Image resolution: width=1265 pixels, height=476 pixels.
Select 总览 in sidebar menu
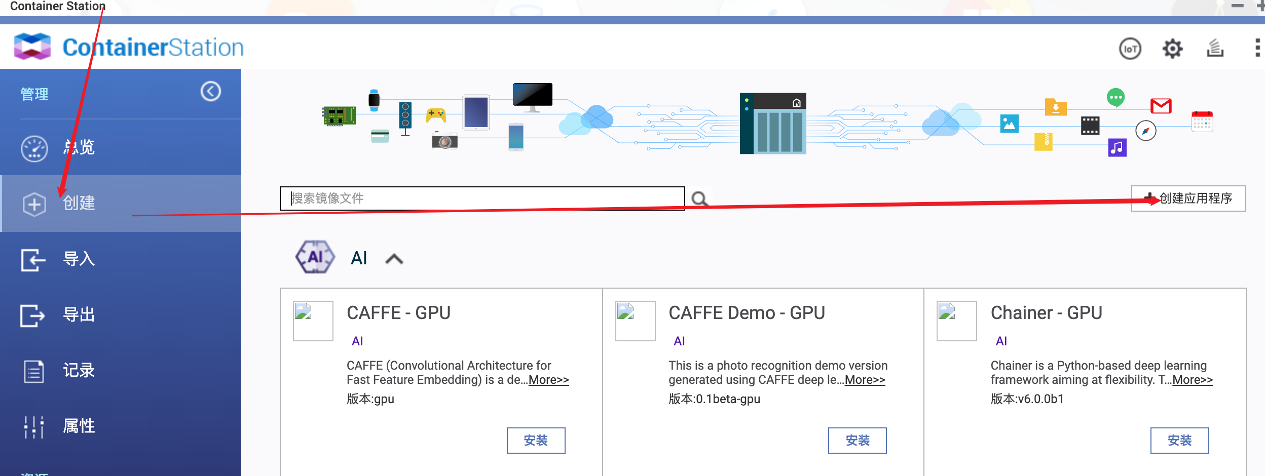121,147
